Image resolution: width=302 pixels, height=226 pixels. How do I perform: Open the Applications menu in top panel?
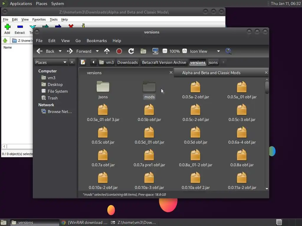pos(21,4)
